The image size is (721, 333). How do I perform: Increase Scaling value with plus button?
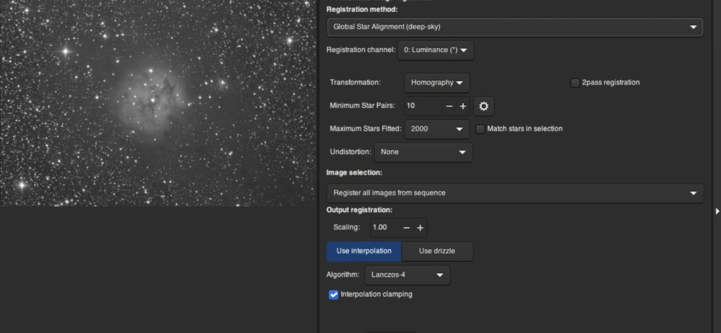(420, 228)
